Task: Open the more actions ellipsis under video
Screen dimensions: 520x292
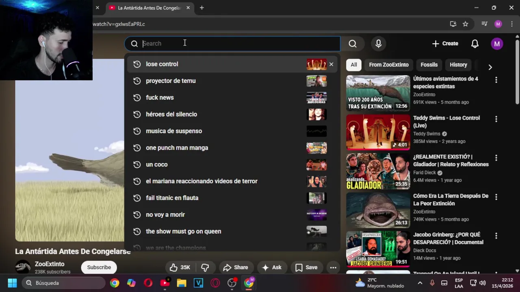Action: 333,267
